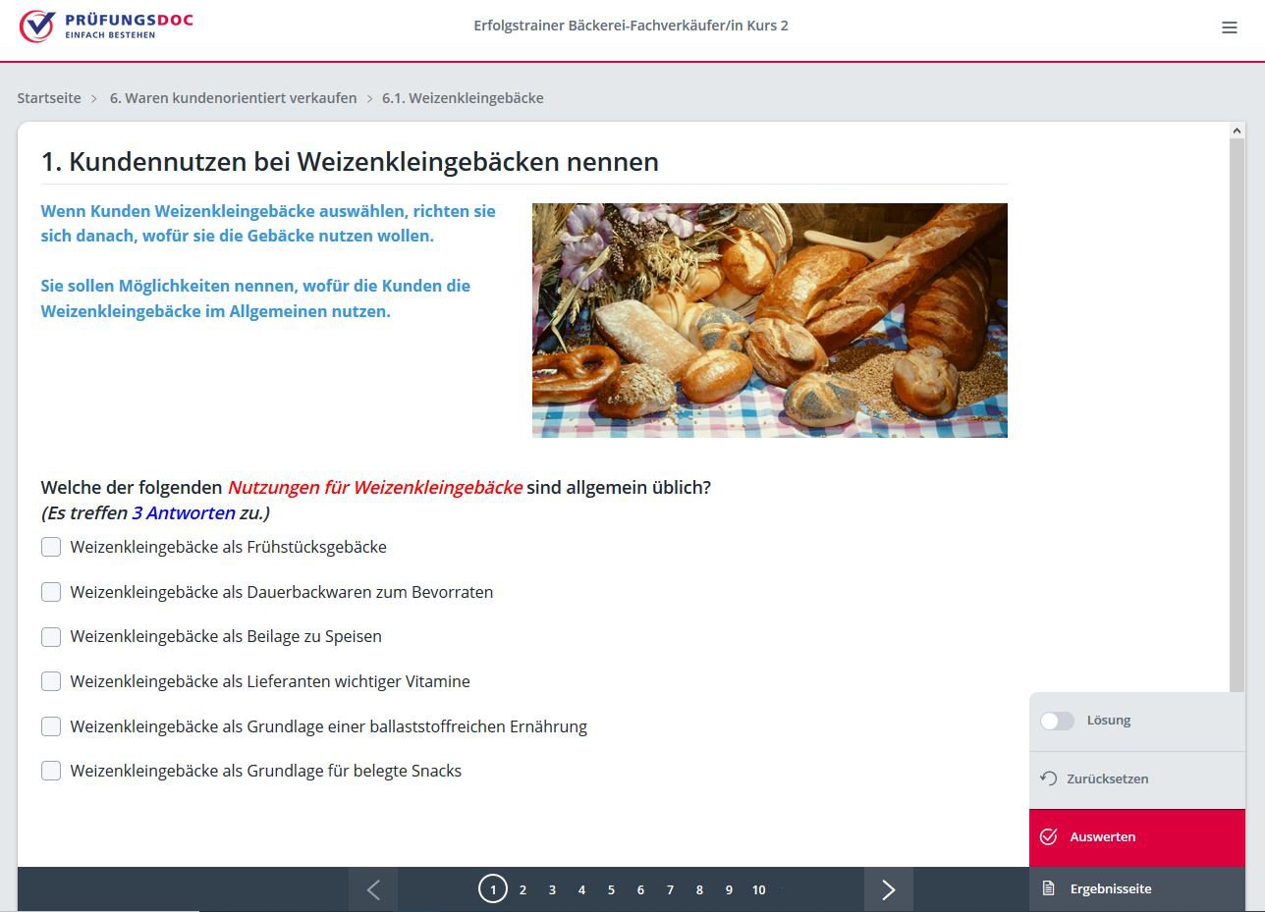Image resolution: width=1265 pixels, height=912 pixels.
Task: Click the Auswerten checkmark icon
Action: (1049, 836)
